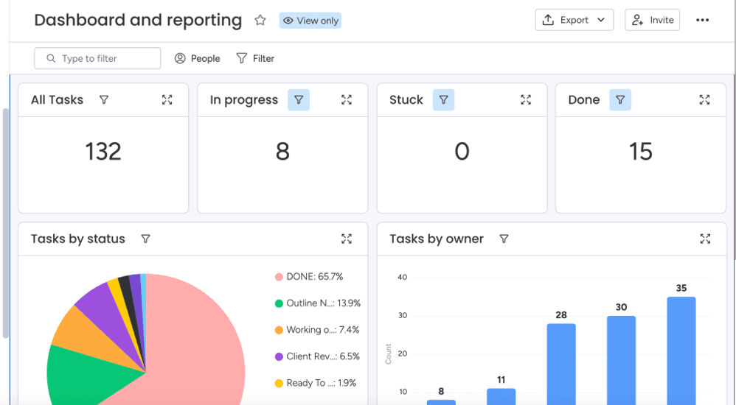Click the Invite button
The height and width of the screenshot is (405, 736).
tap(652, 20)
